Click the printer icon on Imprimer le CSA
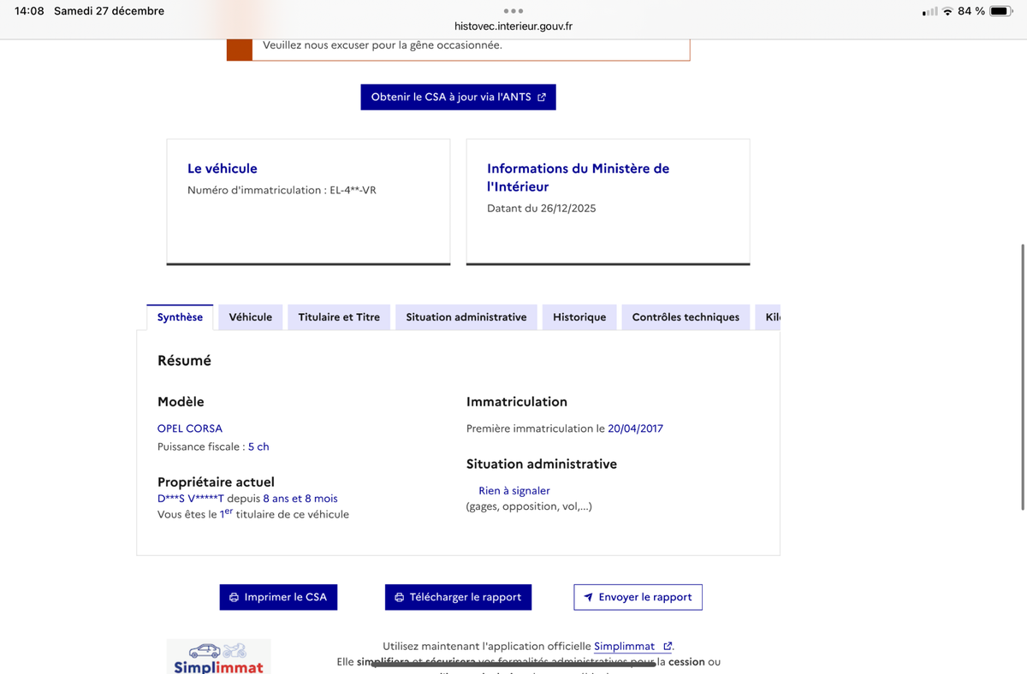 pos(233,596)
